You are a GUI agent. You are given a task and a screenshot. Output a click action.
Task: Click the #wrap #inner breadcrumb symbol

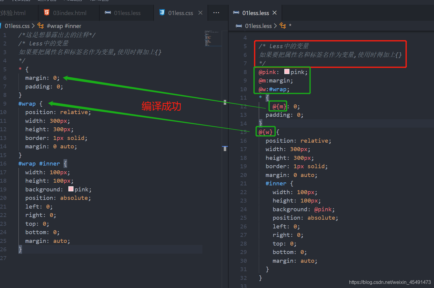coord(64,26)
